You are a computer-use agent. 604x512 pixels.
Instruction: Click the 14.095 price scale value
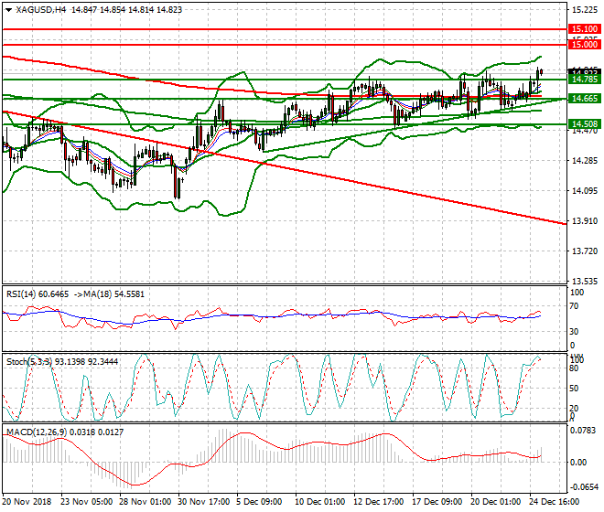pos(585,191)
